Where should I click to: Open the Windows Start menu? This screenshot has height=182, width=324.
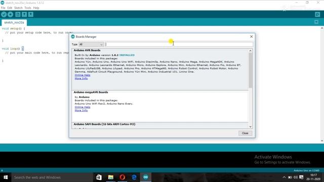[6, 177]
